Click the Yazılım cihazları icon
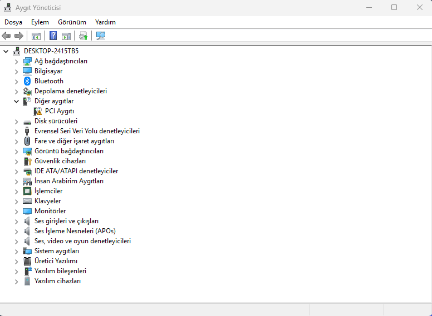The height and width of the screenshot is (316, 432). 27,281
